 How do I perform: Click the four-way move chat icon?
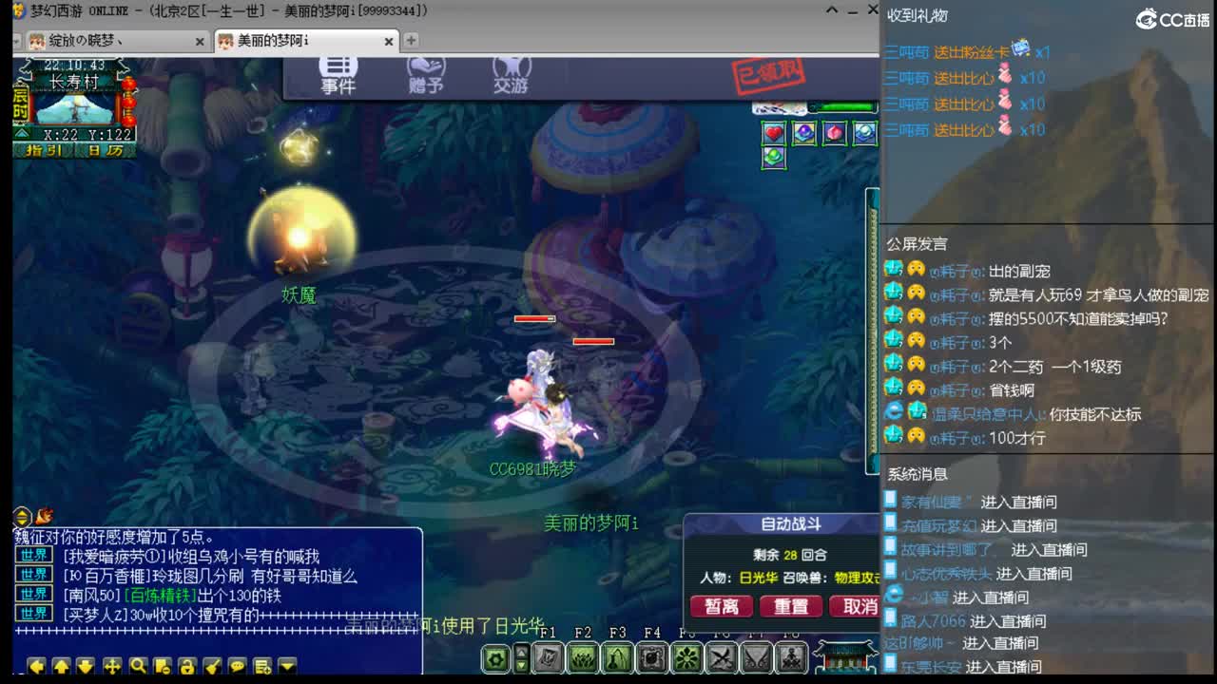[x=112, y=667]
